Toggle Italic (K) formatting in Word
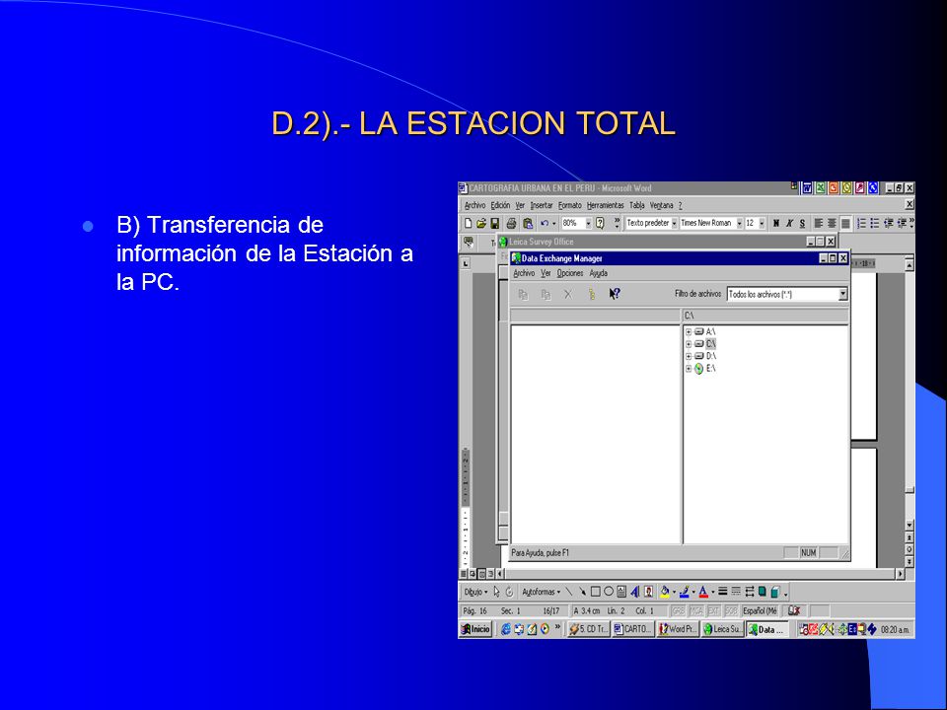 point(789,223)
